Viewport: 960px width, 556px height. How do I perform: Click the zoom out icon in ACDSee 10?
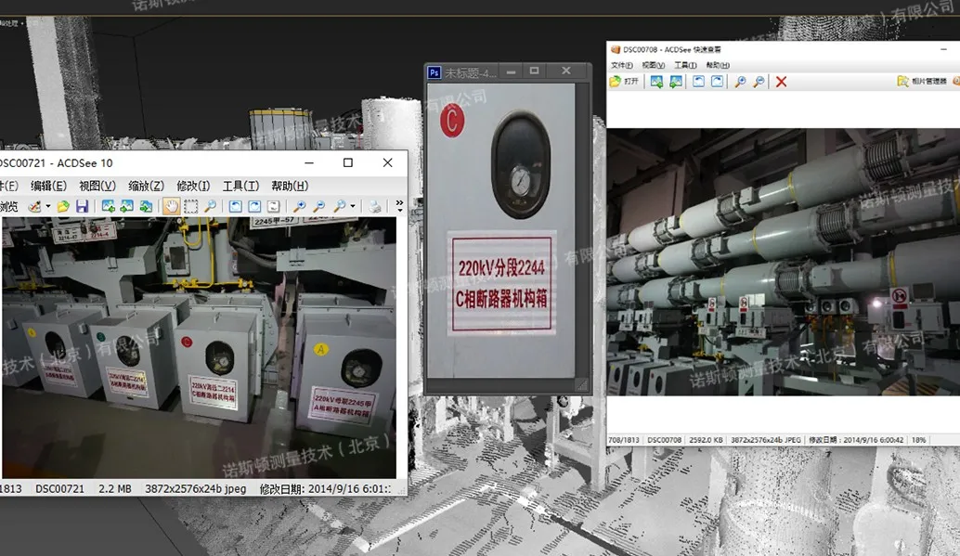pos(319,206)
